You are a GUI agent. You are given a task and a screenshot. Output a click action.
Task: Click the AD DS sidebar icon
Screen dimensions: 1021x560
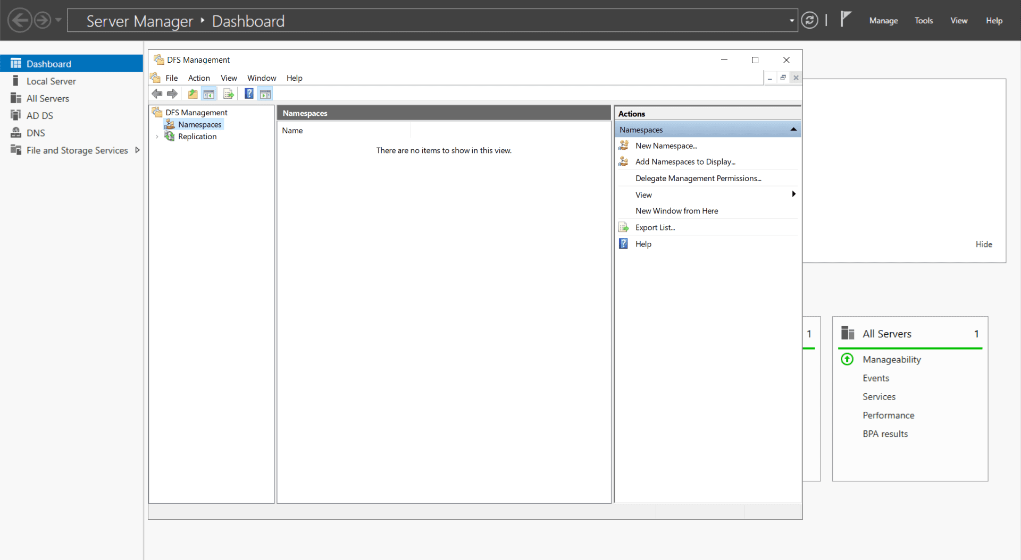click(x=15, y=115)
